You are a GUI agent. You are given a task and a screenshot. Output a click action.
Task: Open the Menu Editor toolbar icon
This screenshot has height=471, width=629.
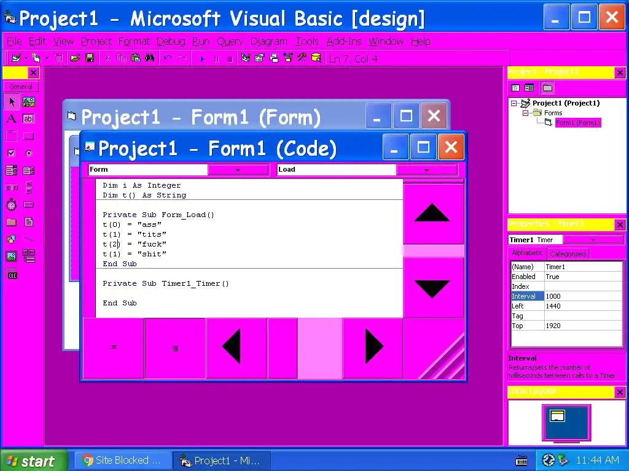(58, 58)
